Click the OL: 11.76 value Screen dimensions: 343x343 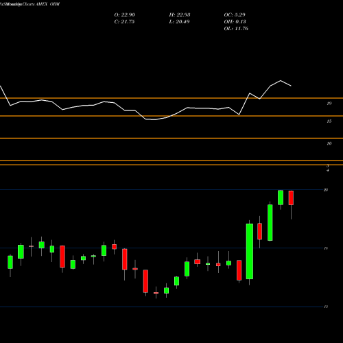(236, 29)
